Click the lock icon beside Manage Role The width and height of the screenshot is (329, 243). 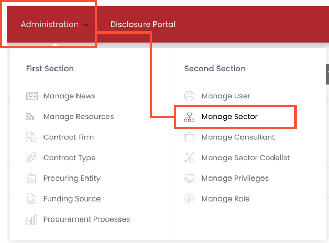[x=189, y=198]
